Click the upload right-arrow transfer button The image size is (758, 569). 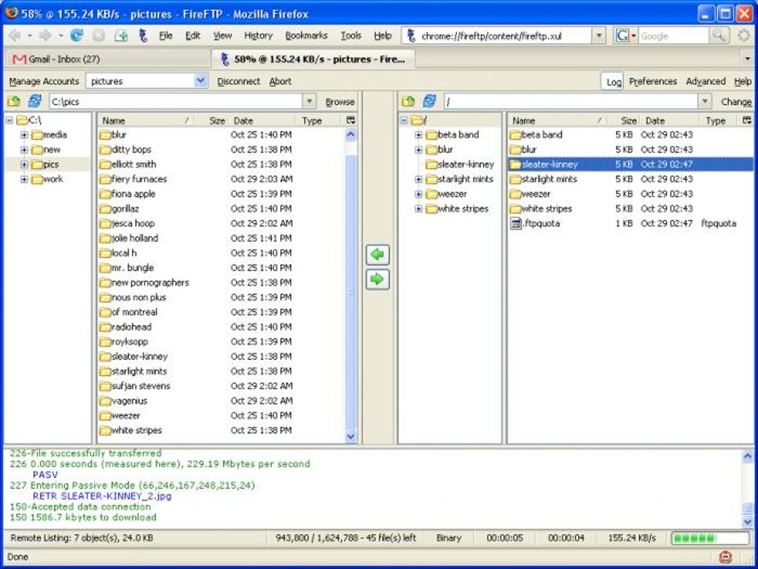[x=378, y=279]
